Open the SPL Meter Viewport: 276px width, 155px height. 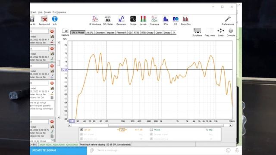(108, 20)
